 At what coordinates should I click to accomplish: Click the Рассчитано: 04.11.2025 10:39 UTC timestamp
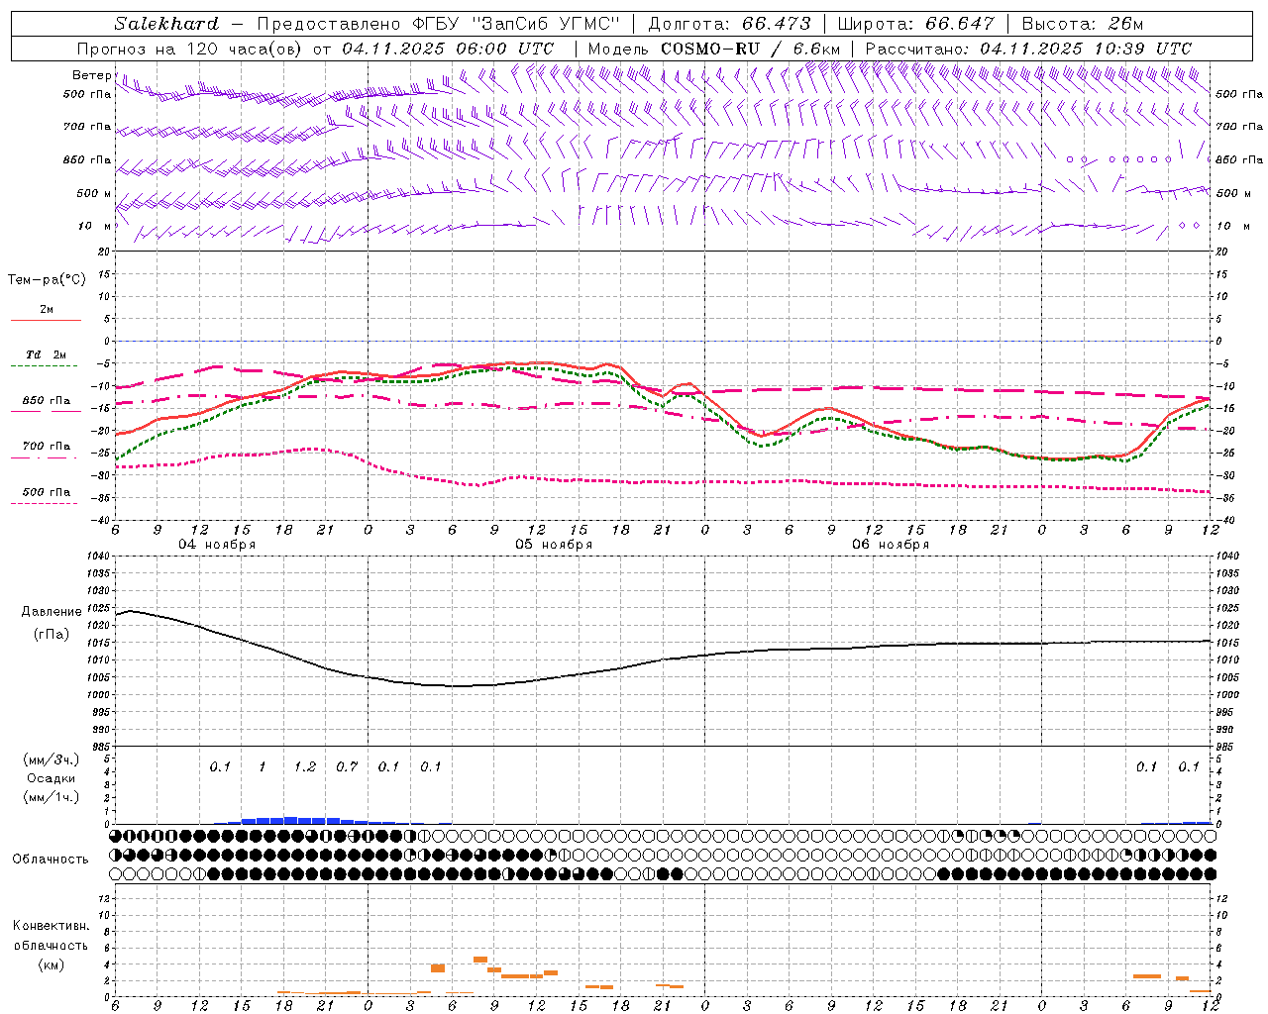coord(1028,49)
